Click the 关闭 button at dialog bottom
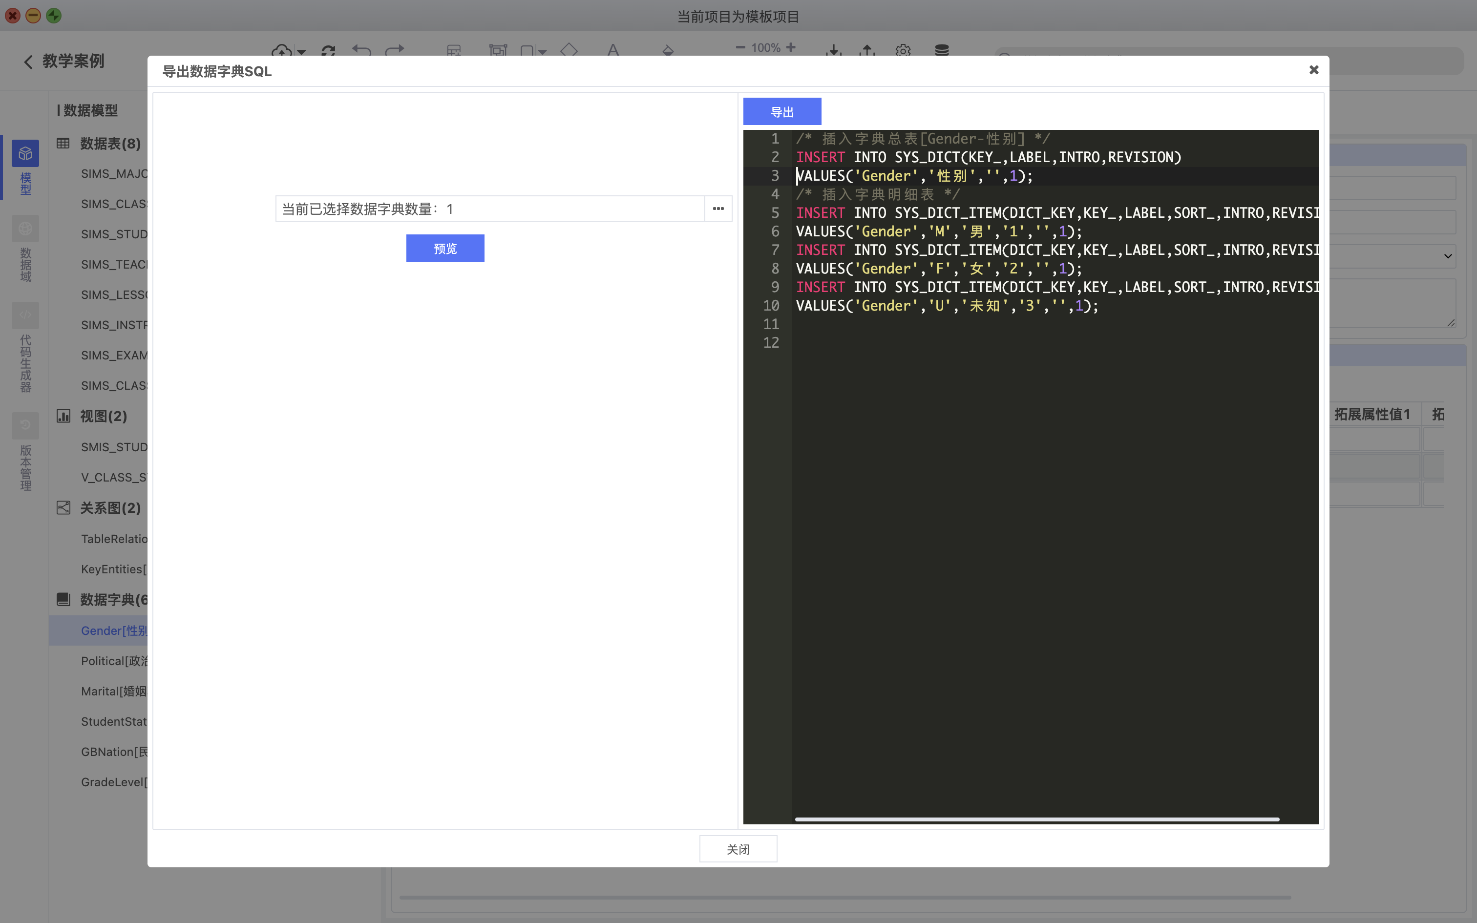Screen dimensions: 1477x923 click(x=738, y=849)
